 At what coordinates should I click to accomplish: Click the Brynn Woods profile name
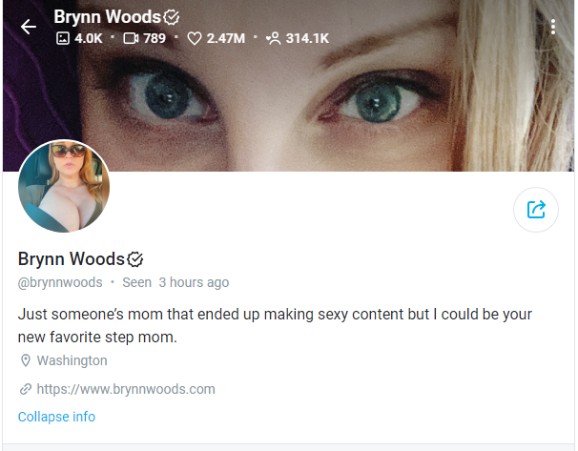tap(72, 259)
